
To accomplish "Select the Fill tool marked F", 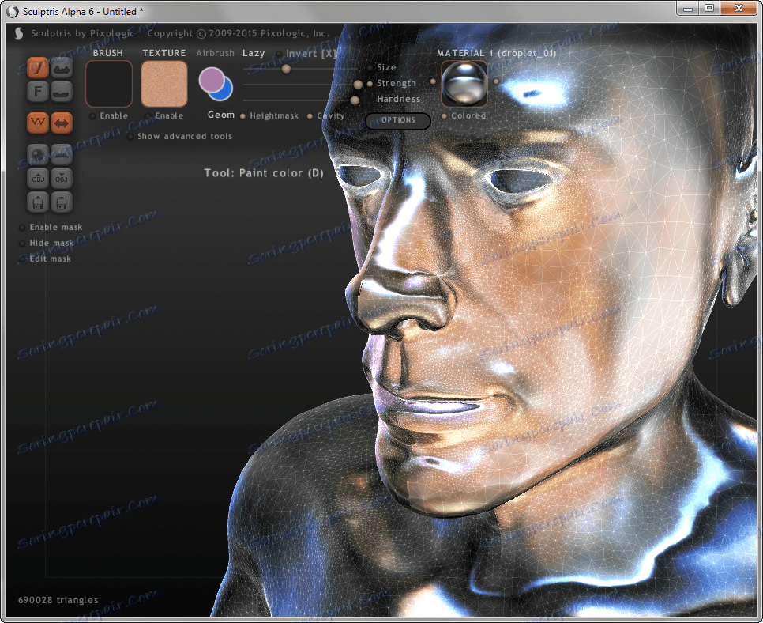I will pyautogui.click(x=38, y=92).
